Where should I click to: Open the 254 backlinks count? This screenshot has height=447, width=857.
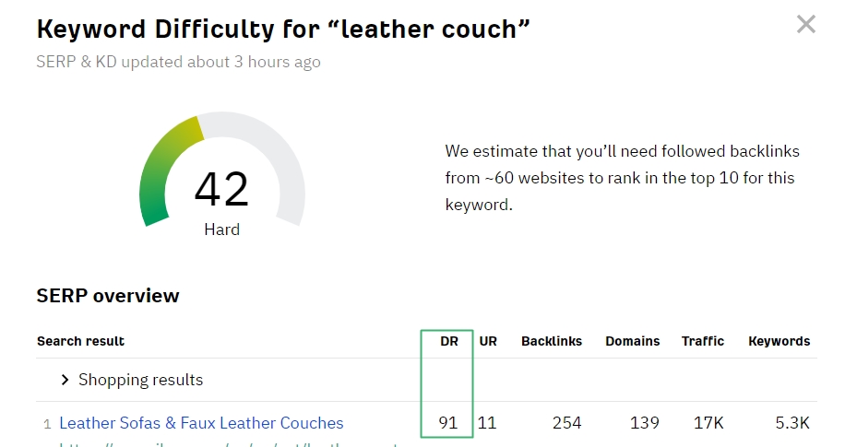(x=566, y=423)
